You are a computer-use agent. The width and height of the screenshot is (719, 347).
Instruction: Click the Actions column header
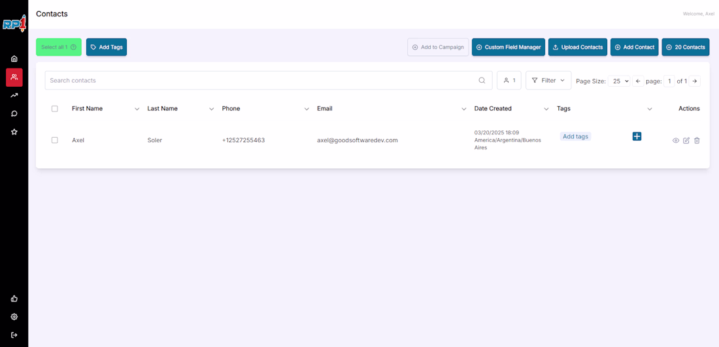click(689, 108)
